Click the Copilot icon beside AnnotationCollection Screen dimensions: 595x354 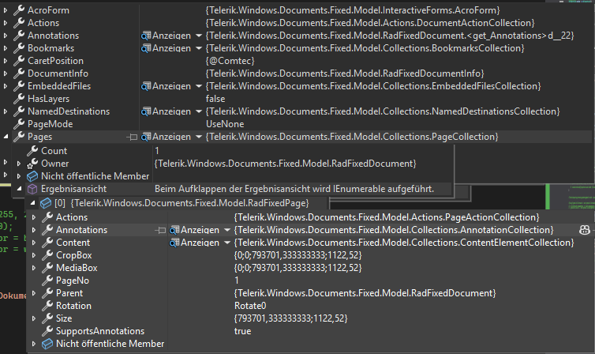pos(585,230)
